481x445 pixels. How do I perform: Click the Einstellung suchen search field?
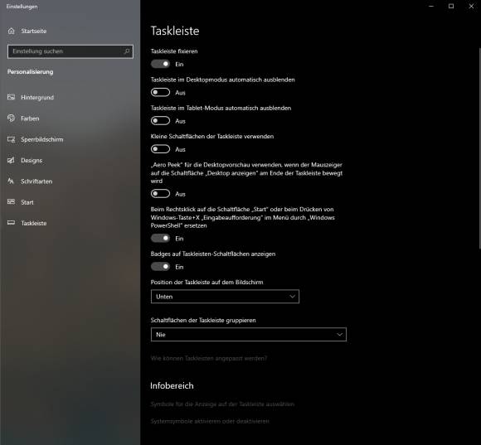[70, 51]
